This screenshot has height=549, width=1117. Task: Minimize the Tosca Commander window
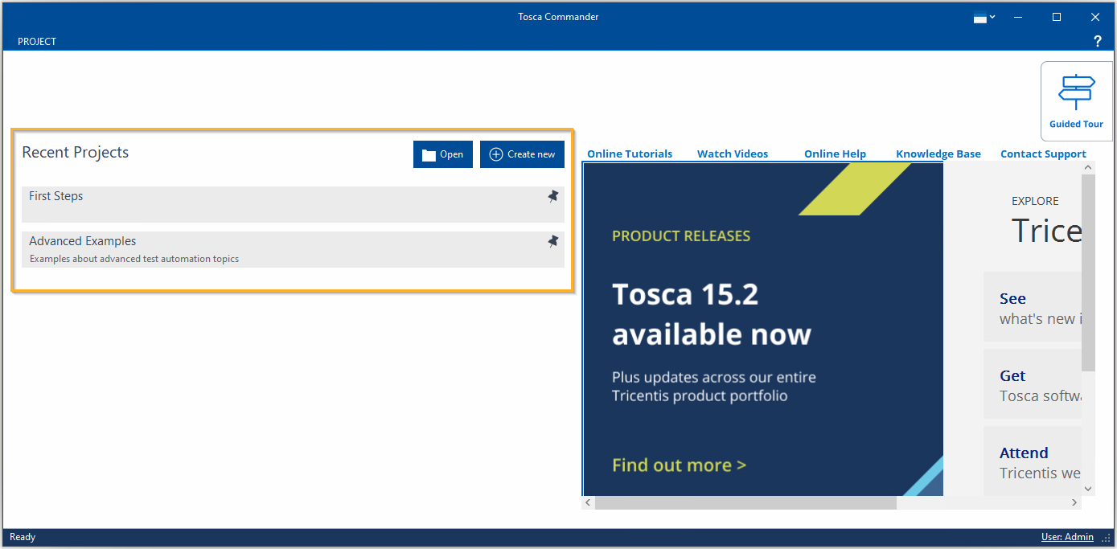[x=1019, y=17]
